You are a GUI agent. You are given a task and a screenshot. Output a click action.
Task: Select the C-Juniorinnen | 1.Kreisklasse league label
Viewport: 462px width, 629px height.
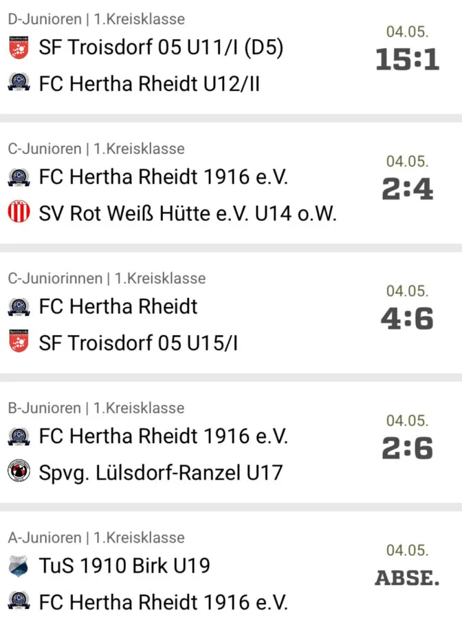pyautogui.click(x=107, y=279)
